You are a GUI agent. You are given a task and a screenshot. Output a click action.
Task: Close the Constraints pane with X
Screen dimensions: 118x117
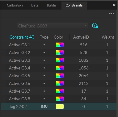114,5
